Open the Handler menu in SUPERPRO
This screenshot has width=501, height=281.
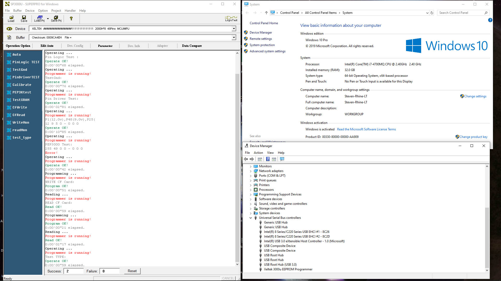point(70,11)
